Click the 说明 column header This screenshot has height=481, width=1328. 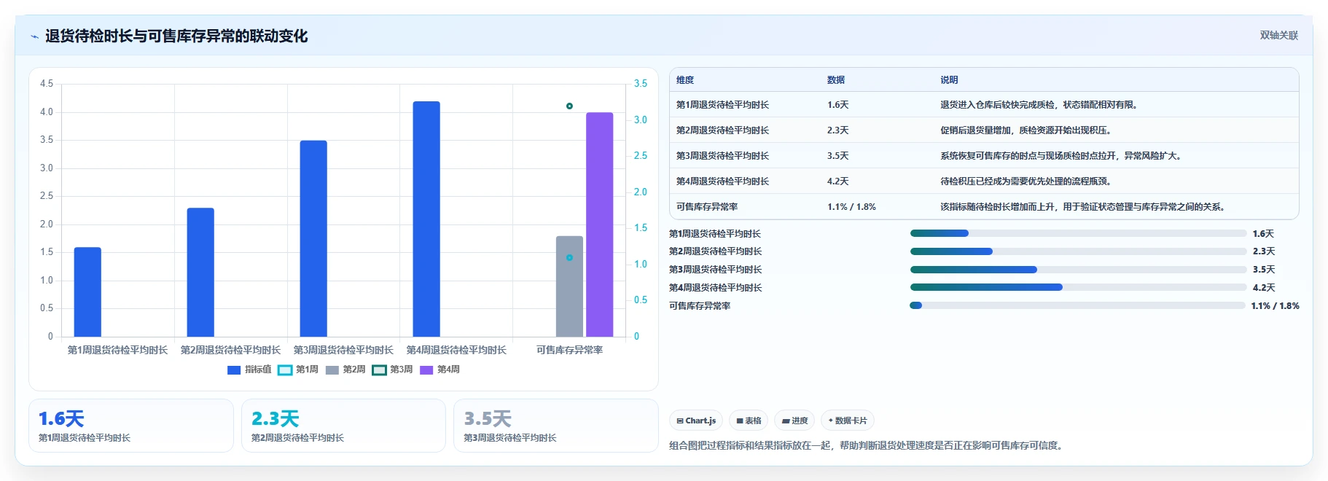949,80
